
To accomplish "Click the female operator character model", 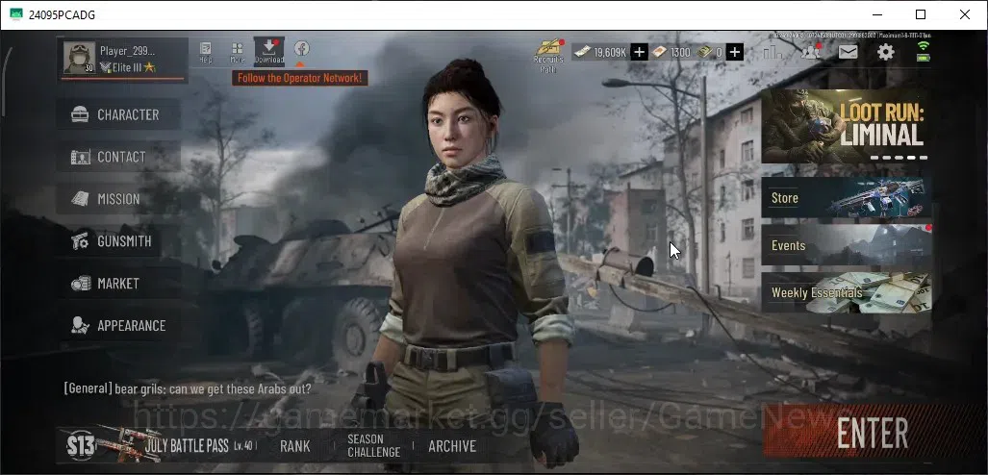I will click(x=472, y=264).
